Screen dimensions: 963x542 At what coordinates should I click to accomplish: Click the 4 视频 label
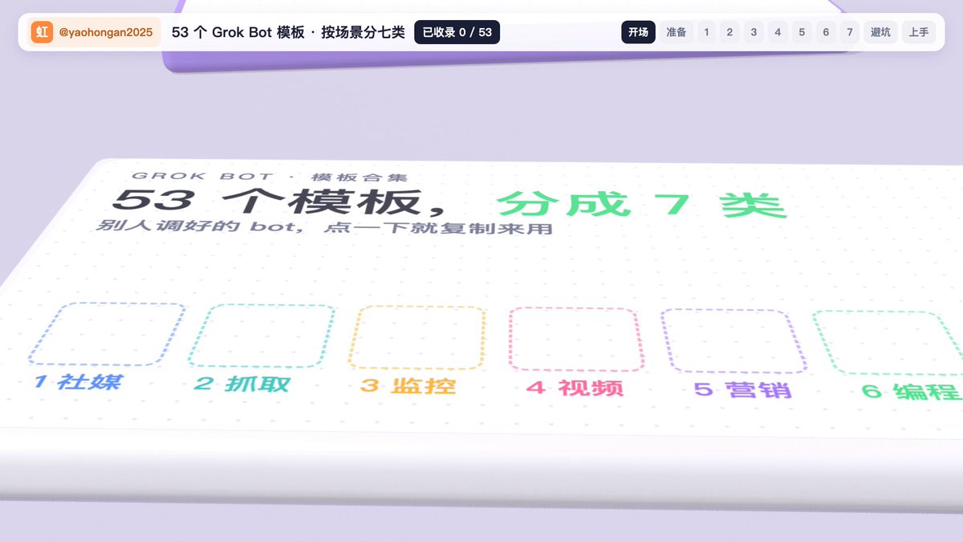pyautogui.click(x=575, y=388)
